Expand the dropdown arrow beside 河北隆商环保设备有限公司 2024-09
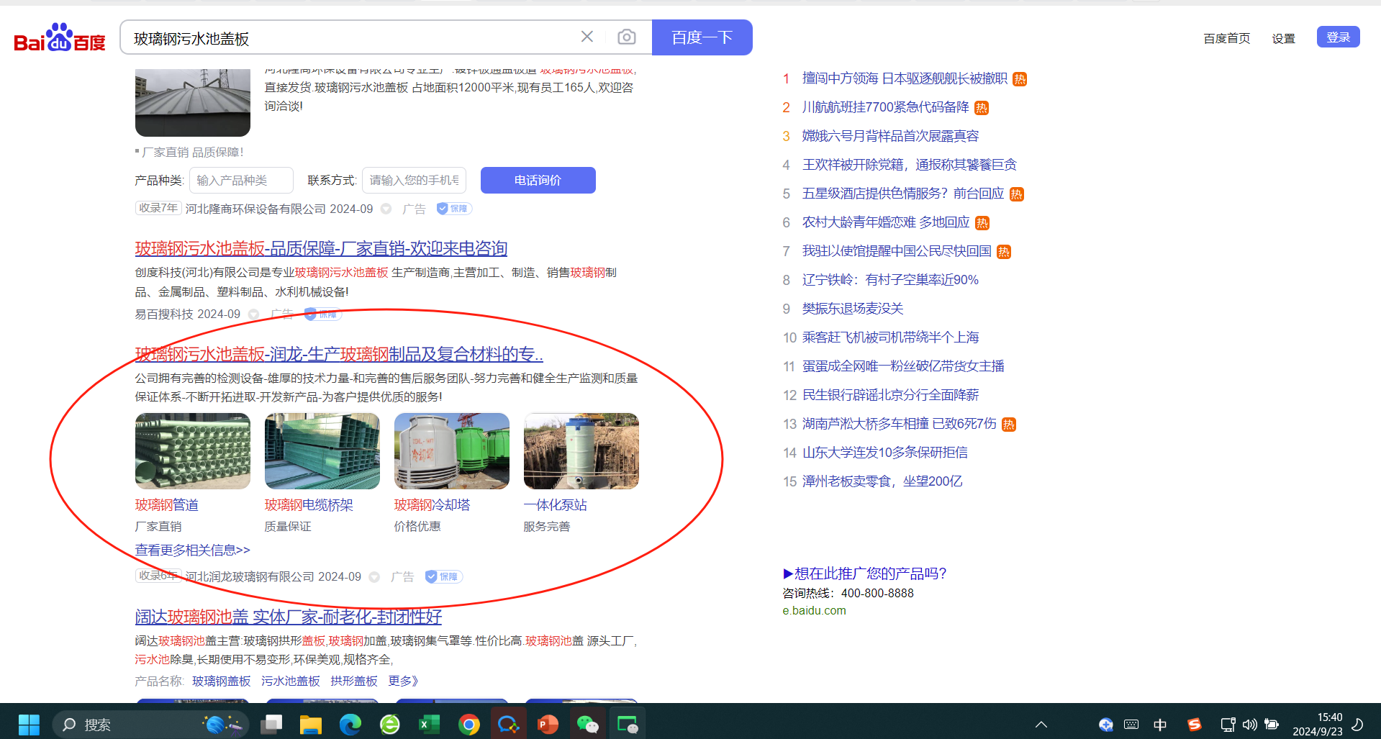Screen dimensions: 1381x739 click(386, 209)
